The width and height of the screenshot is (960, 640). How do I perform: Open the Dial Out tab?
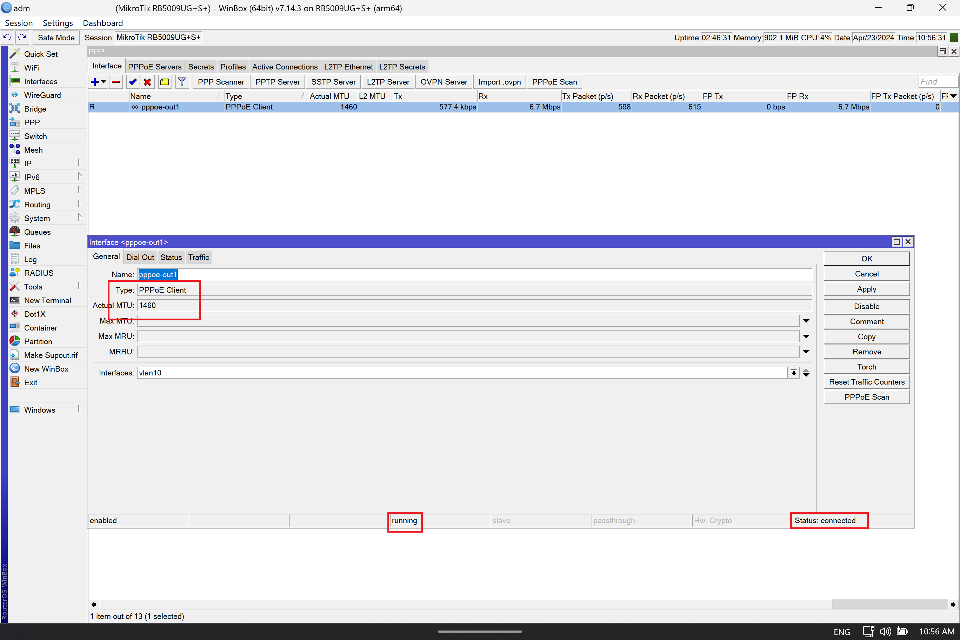coord(140,257)
